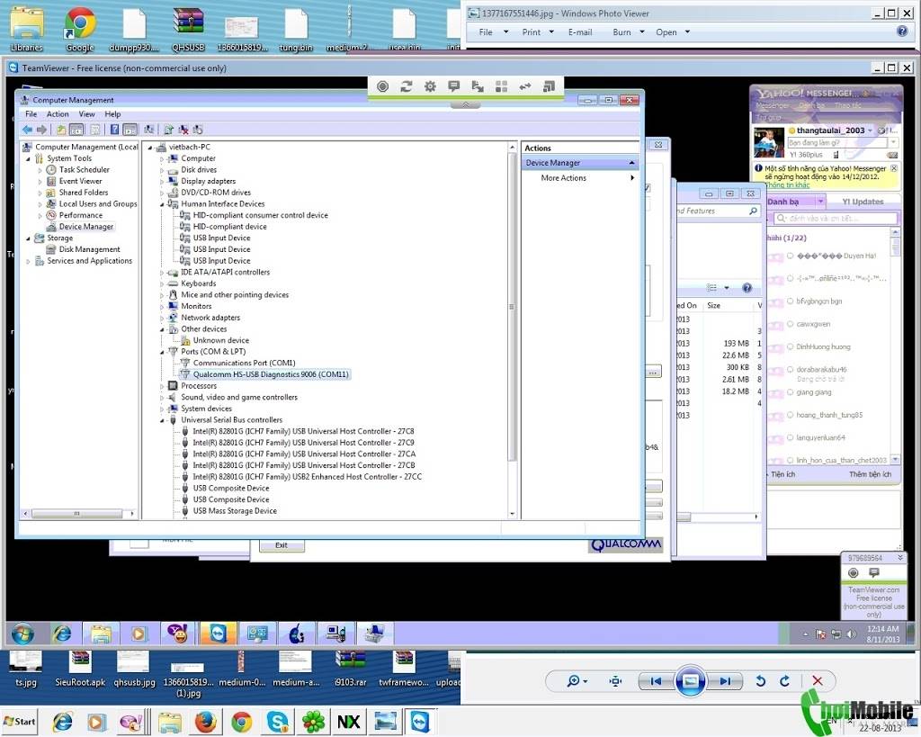Screen dimensions: 921x737
Task: Click the rotate clockwise icon in Photo Viewer
Action: [784, 680]
